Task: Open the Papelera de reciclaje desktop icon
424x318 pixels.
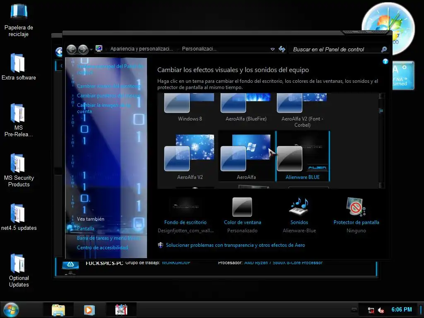Action: click(19, 19)
